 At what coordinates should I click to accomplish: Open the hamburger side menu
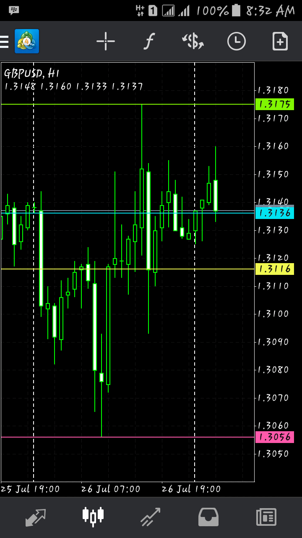[x=4, y=42]
